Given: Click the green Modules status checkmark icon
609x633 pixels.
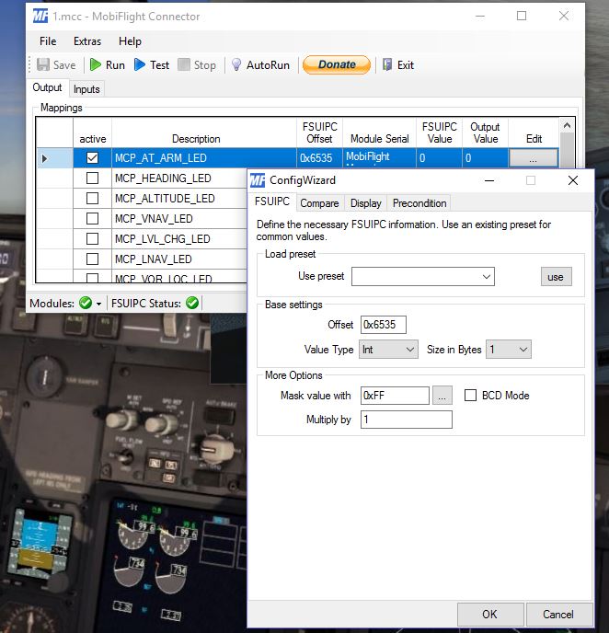Looking at the screenshot, I should pyautogui.click(x=86, y=303).
